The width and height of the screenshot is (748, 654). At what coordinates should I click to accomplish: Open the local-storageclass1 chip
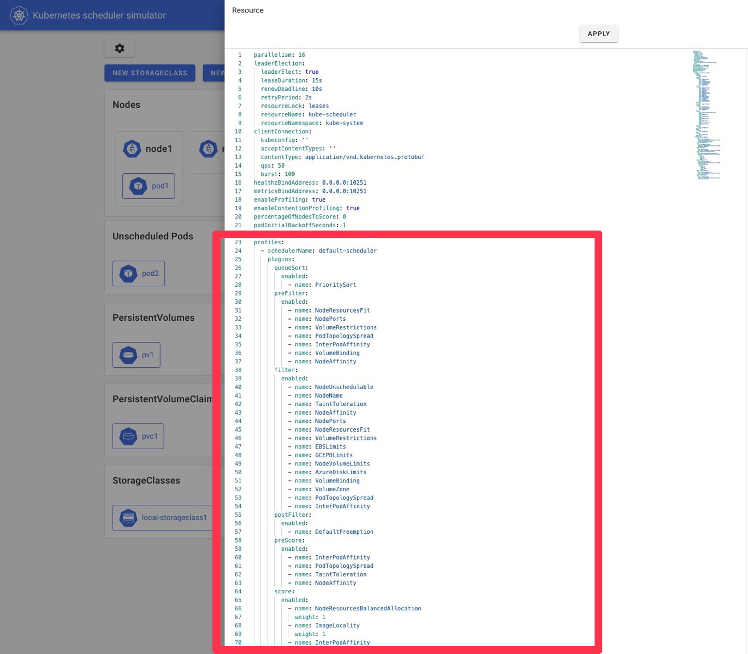click(163, 517)
